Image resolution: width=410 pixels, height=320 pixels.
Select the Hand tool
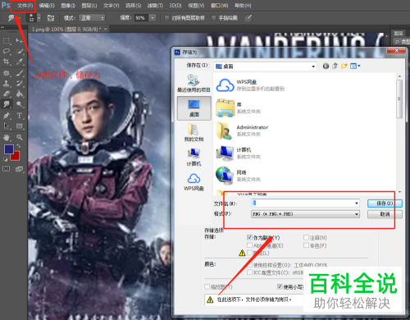tap(7, 137)
